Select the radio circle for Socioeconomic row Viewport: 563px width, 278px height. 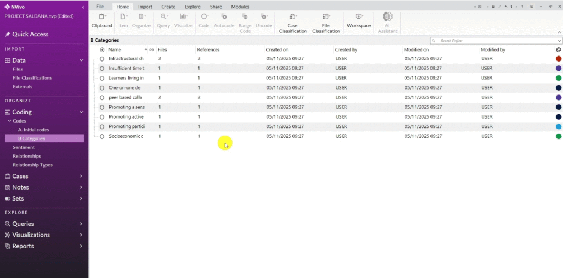(x=102, y=136)
